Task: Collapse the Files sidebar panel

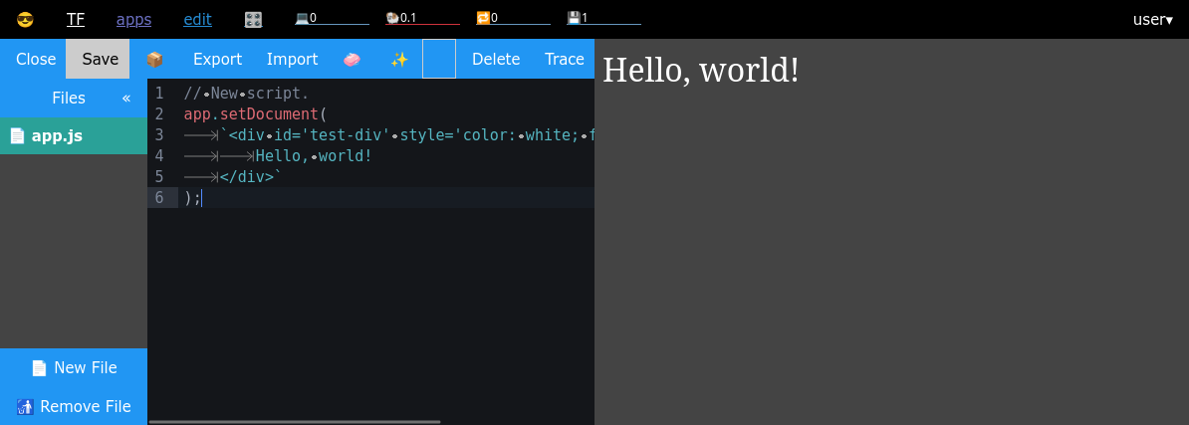Action: point(126,98)
